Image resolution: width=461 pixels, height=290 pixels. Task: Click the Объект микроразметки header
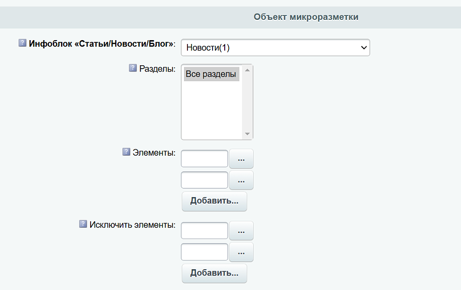coord(305,16)
